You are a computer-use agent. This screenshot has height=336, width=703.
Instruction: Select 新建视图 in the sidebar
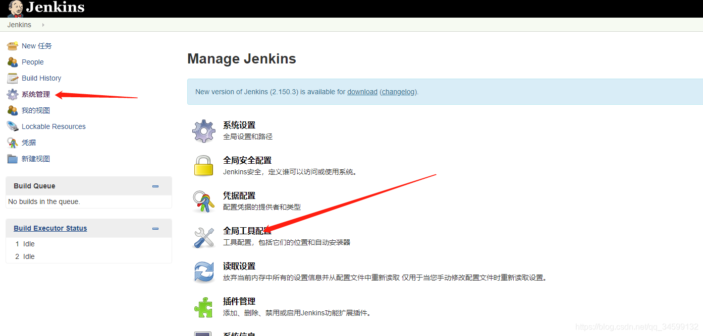click(35, 158)
